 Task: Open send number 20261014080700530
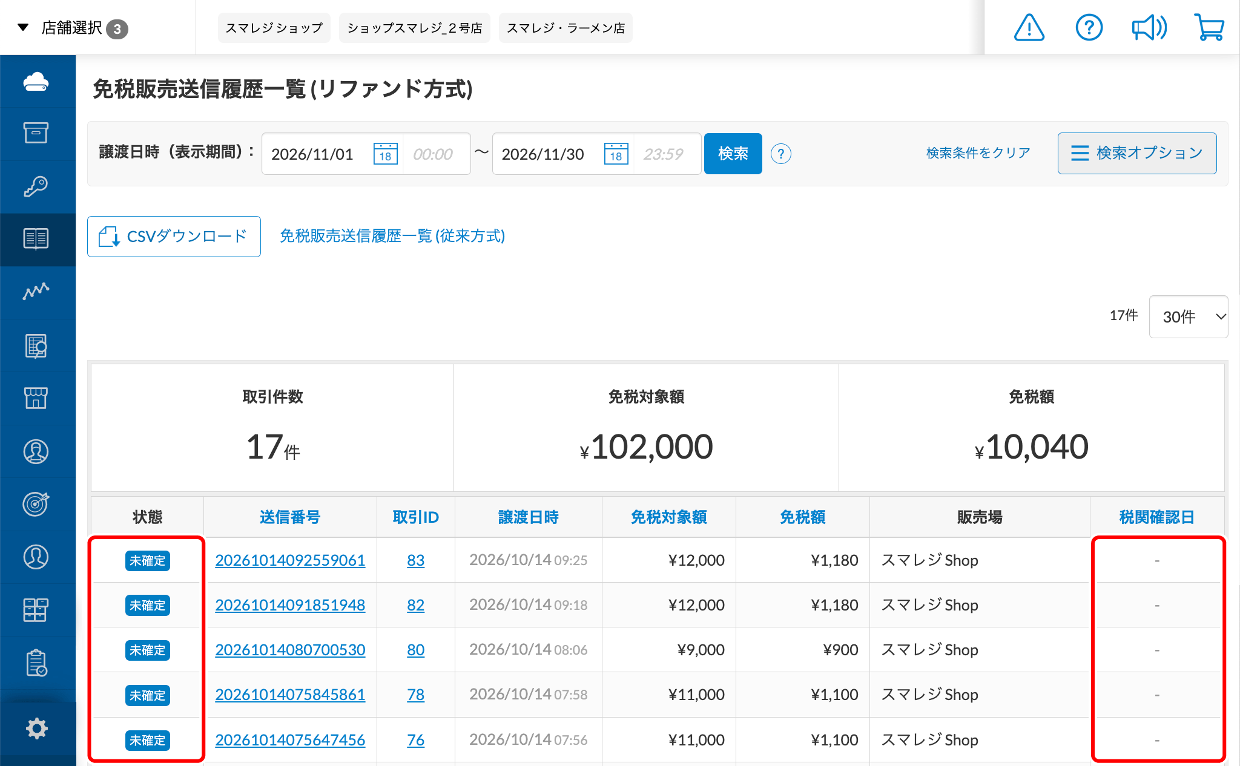coord(290,650)
